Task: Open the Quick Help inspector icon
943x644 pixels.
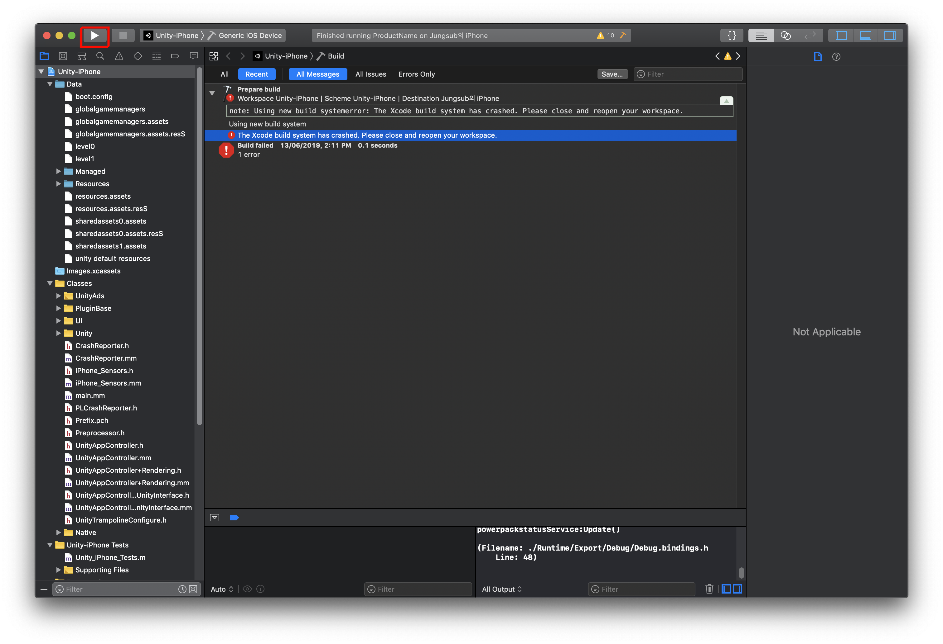Action: (836, 57)
